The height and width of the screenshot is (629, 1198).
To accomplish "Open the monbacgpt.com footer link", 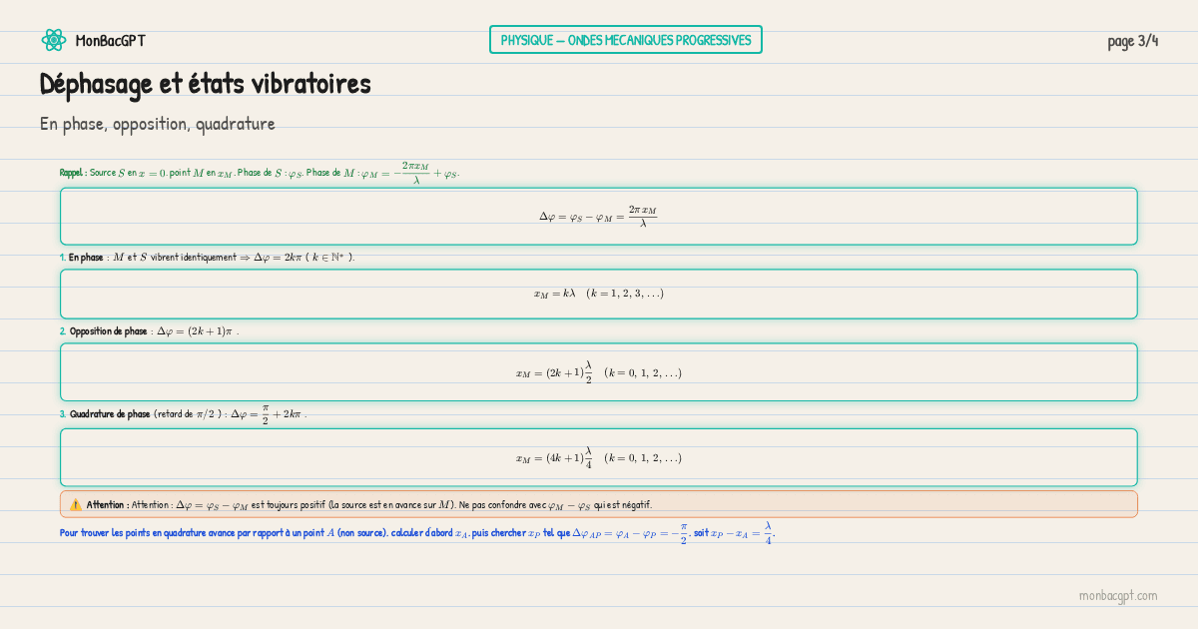I will click(1117, 595).
